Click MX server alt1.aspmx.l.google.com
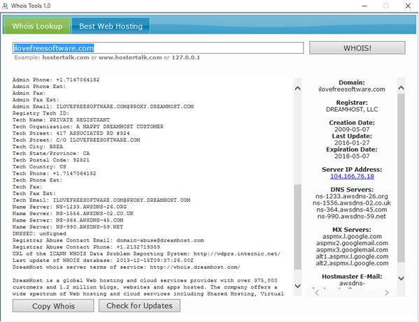 [x=352, y=256]
